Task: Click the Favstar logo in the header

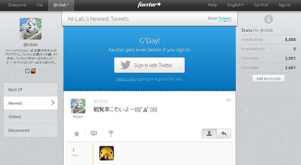Action: point(149,5)
